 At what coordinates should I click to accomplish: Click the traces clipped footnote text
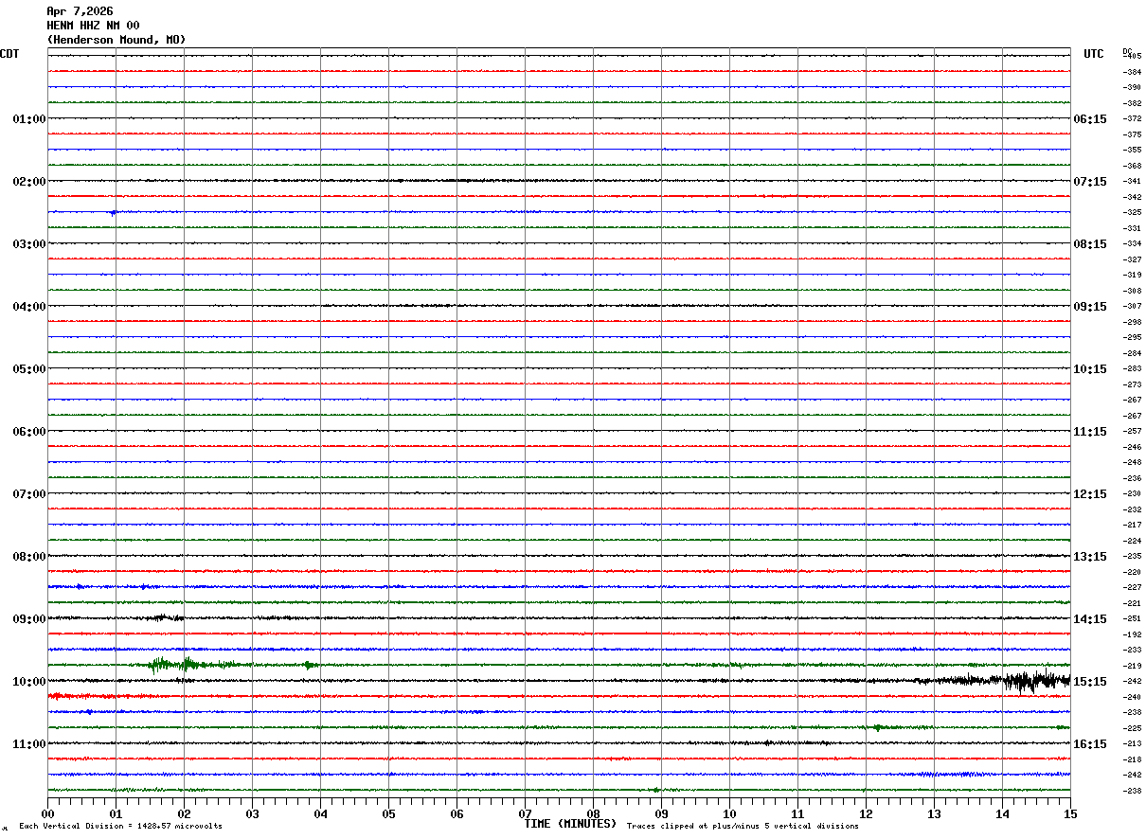click(x=743, y=827)
